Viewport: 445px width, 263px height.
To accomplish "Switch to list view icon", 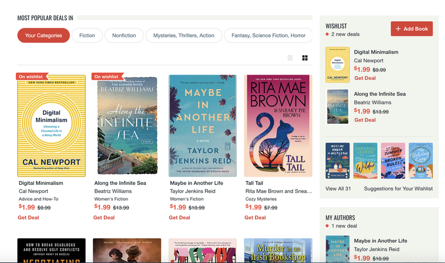I will 290,58.
